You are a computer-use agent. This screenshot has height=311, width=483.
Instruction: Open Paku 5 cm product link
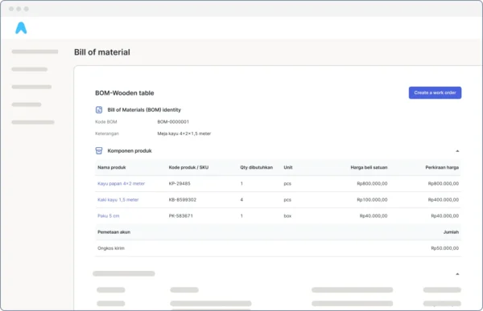coord(108,216)
